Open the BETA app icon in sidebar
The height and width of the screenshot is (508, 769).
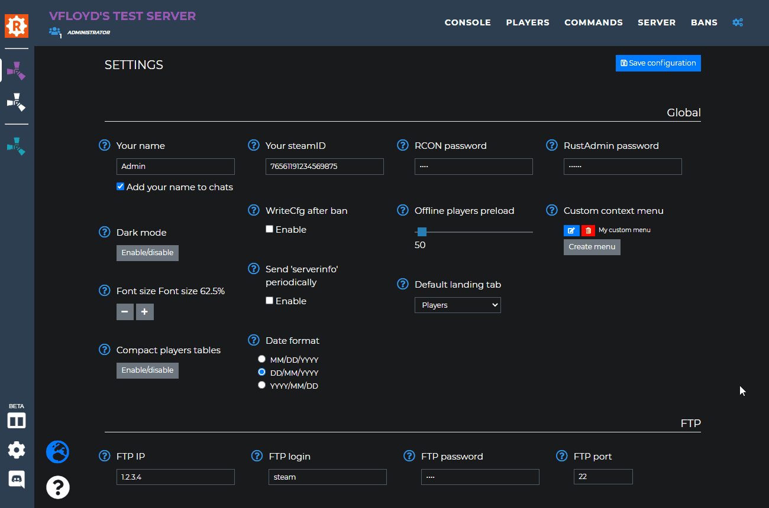point(16,420)
